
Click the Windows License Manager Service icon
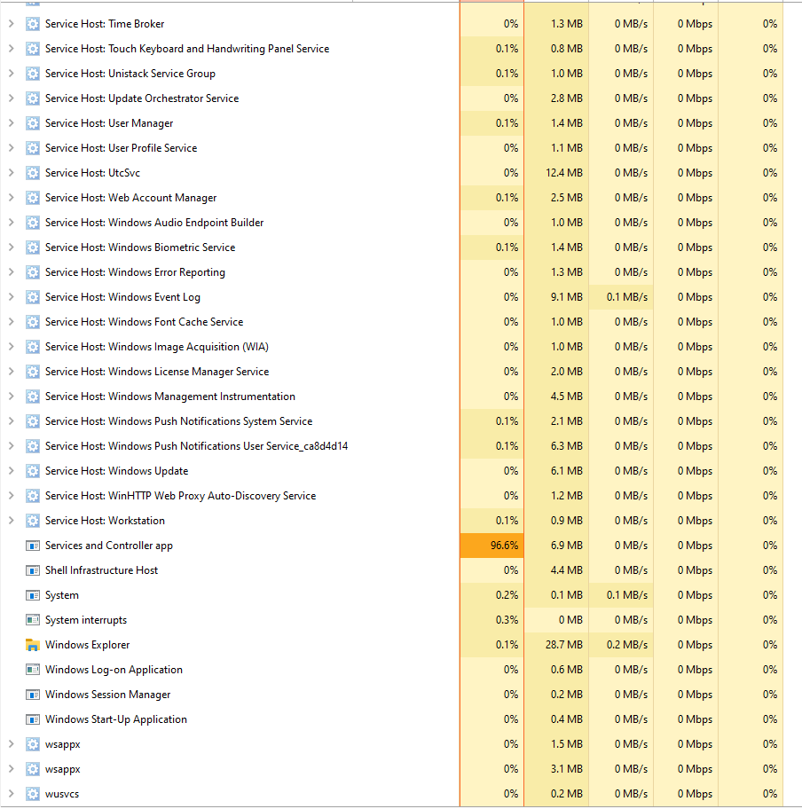pyautogui.click(x=33, y=372)
